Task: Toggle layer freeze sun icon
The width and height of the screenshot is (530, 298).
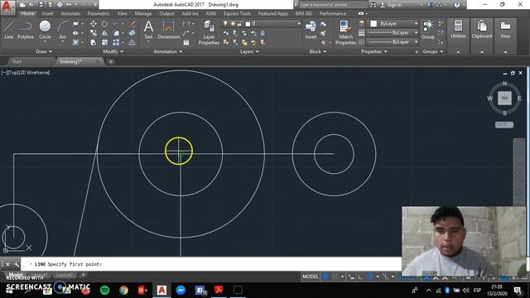Action: [x=233, y=24]
